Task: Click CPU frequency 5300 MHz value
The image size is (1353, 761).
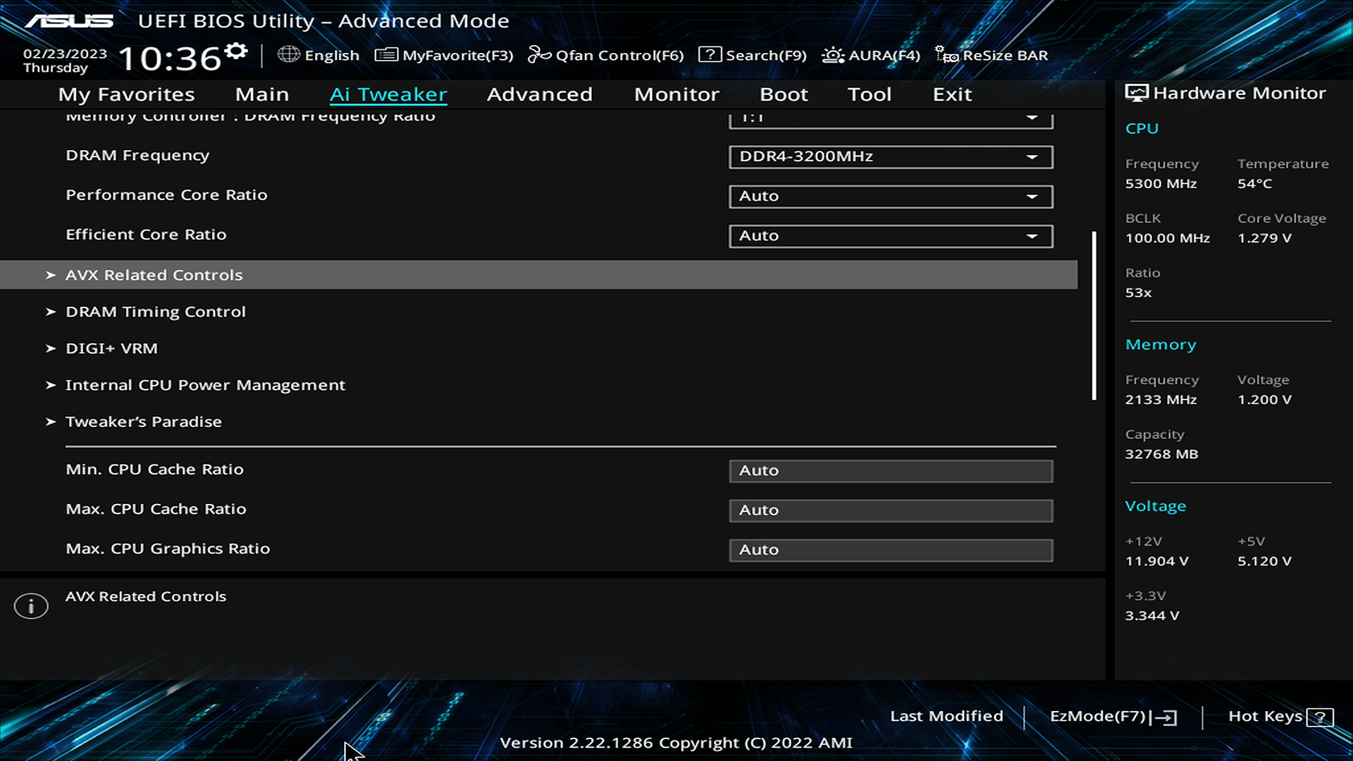Action: click(x=1161, y=183)
